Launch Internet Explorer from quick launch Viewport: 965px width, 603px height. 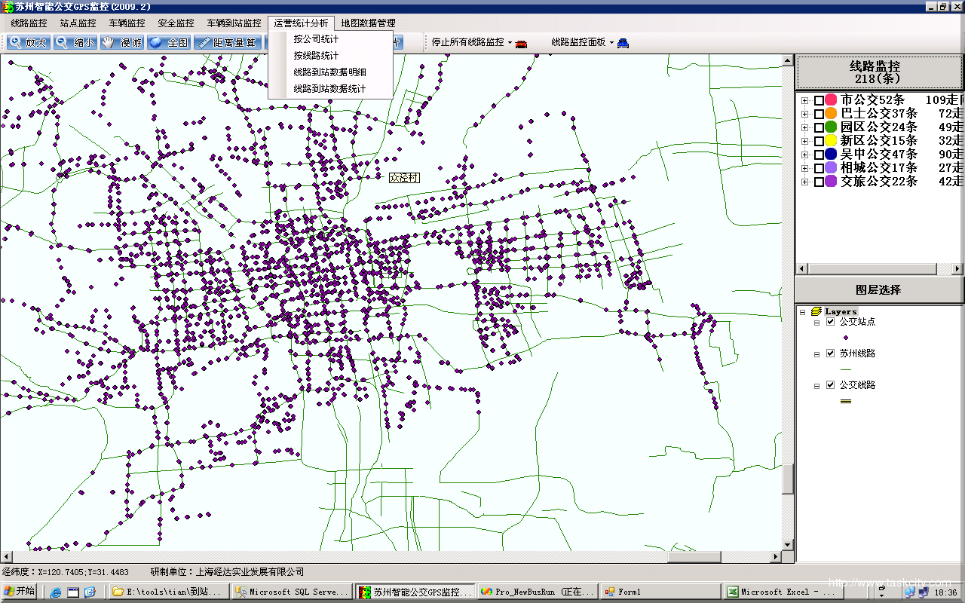(x=56, y=592)
